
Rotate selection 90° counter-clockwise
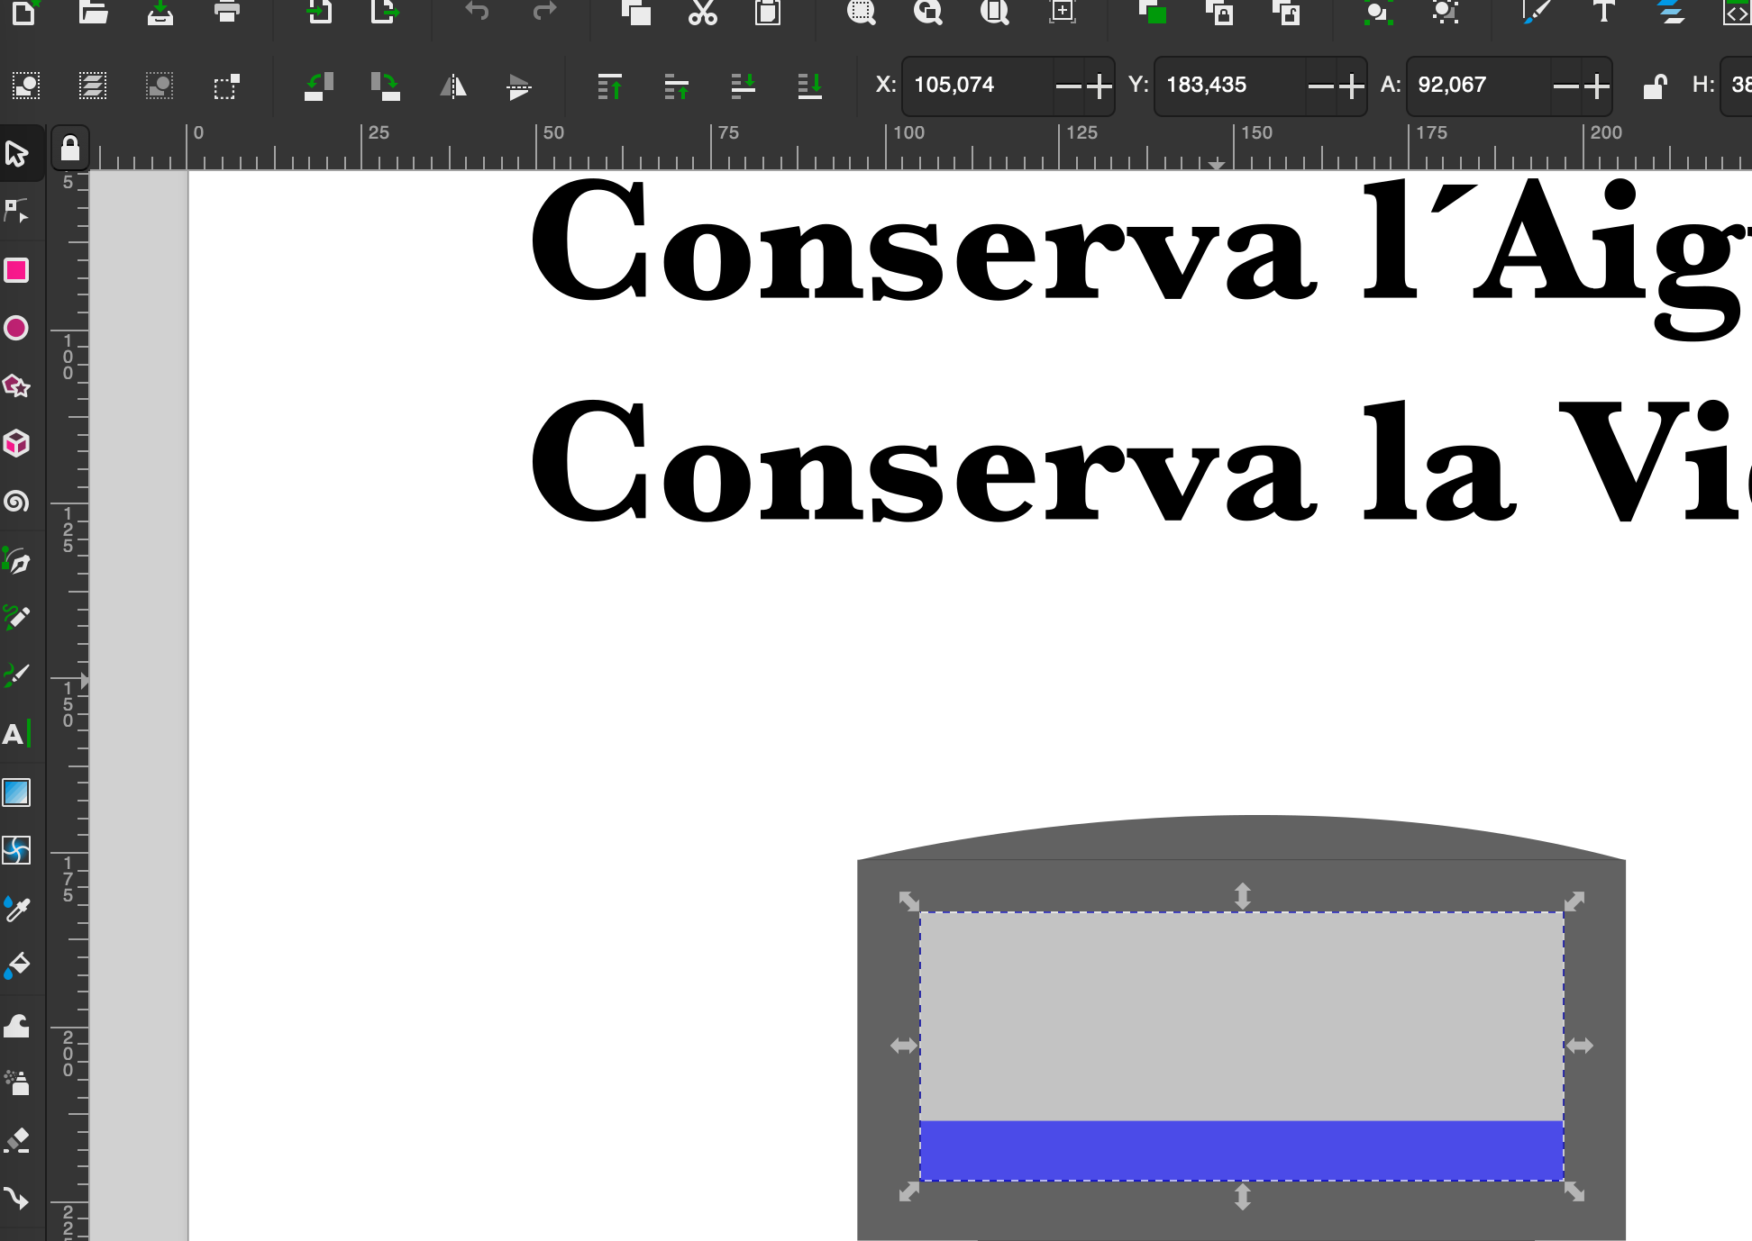pos(319,86)
